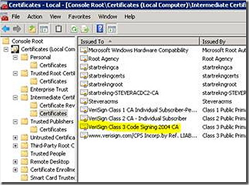
Task: Click certificate icon of VeriSign Class 2 CA row
Action: (x=84, y=118)
